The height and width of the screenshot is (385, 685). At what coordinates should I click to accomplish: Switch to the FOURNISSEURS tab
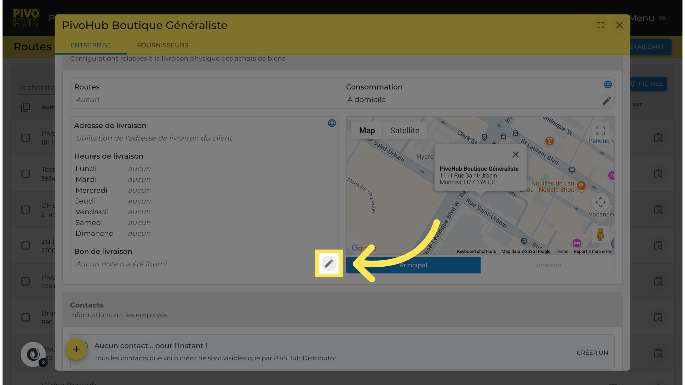pyautogui.click(x=162, y=45)
